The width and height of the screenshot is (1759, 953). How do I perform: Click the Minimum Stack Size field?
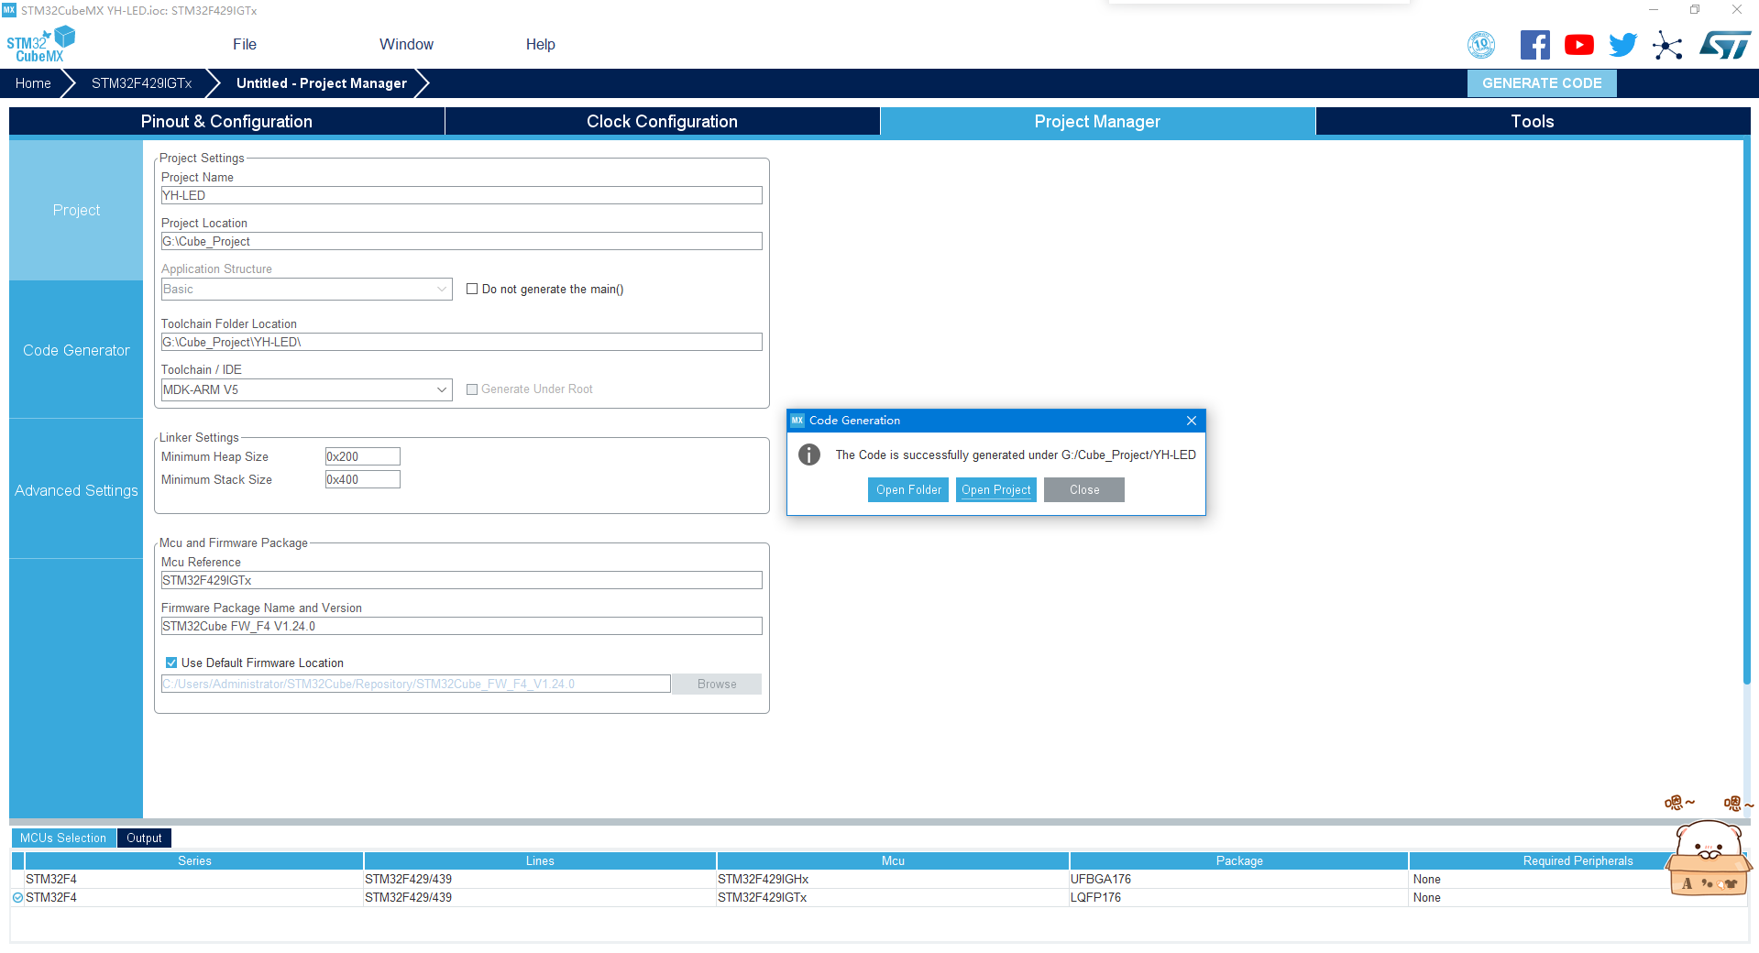363,479
